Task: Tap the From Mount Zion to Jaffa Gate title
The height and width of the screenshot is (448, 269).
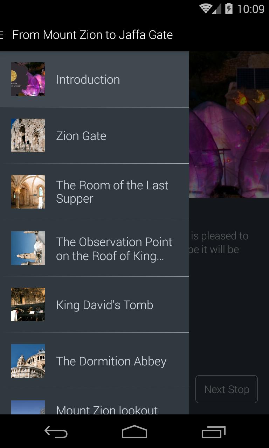Action: 92,35
